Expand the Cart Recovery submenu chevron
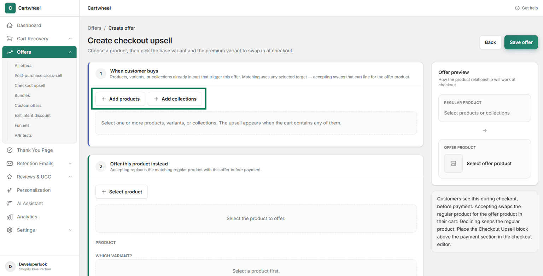The image size is (543, 276). pyautogui.click(x=70, y=39)
